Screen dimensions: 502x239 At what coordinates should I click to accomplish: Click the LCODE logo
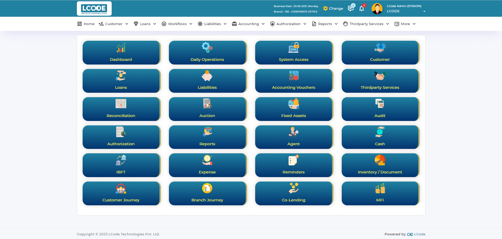click(x=94, y=9)
